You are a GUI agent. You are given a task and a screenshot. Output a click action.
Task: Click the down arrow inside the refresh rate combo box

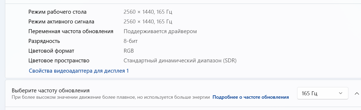coord(341,93)
